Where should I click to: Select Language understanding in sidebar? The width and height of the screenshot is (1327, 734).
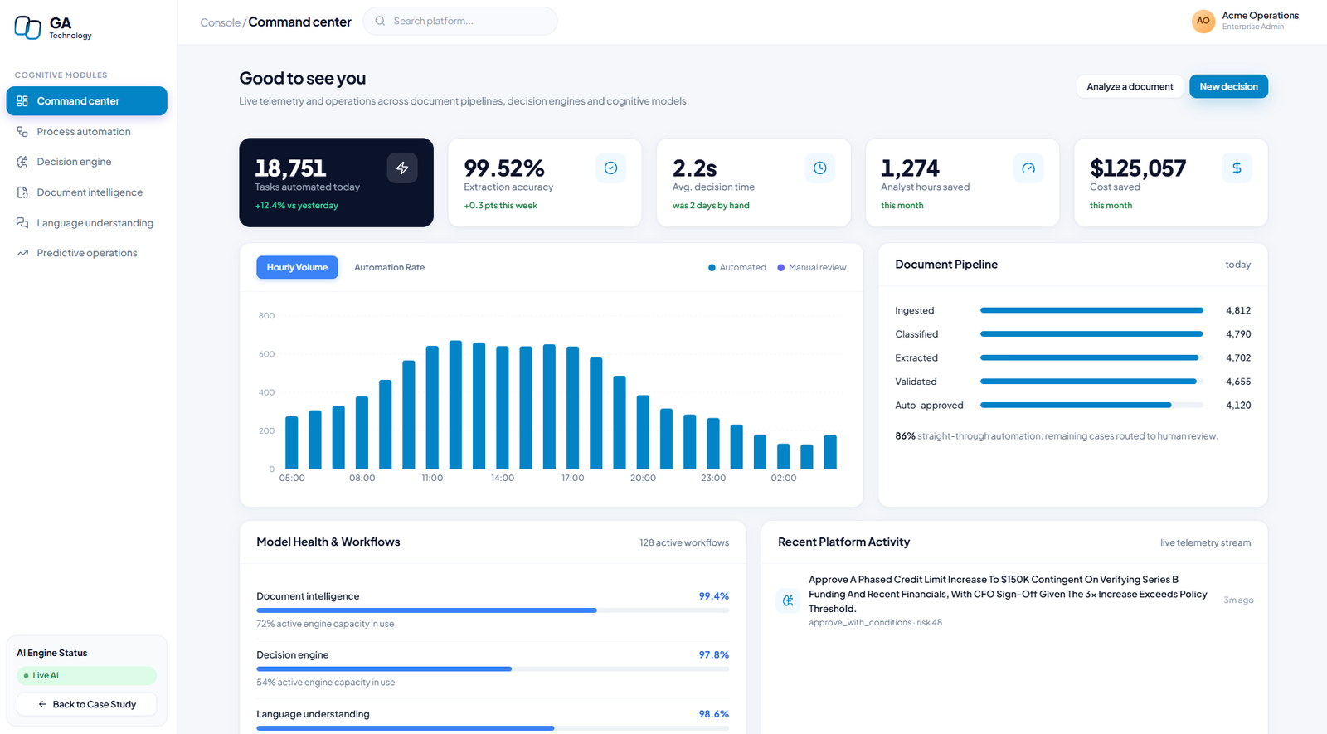[x=86, y=223]
